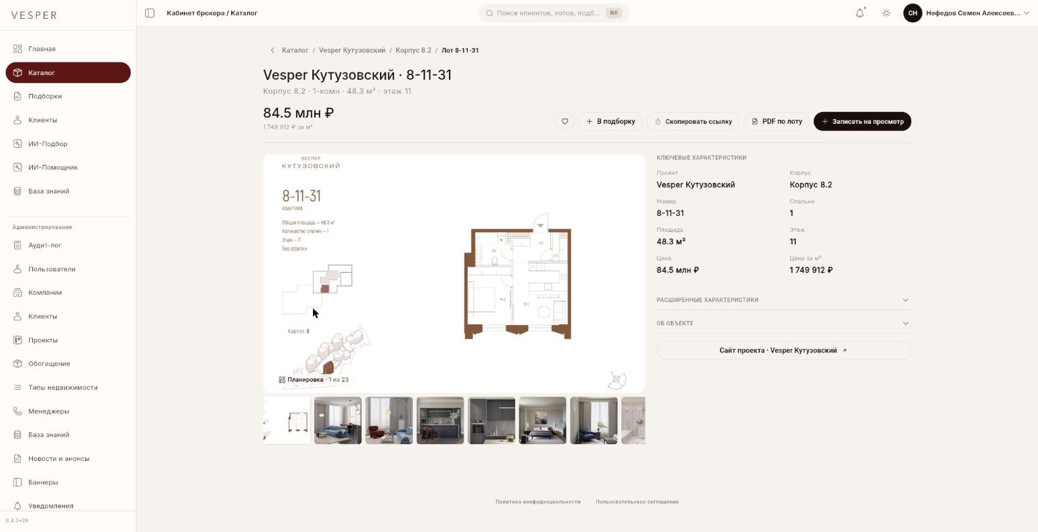Image resolution: width=1038 pixels, height=532 pixels.
Task: Select the blue armchair by window thumbnail
Action: [x=594, y=421]
